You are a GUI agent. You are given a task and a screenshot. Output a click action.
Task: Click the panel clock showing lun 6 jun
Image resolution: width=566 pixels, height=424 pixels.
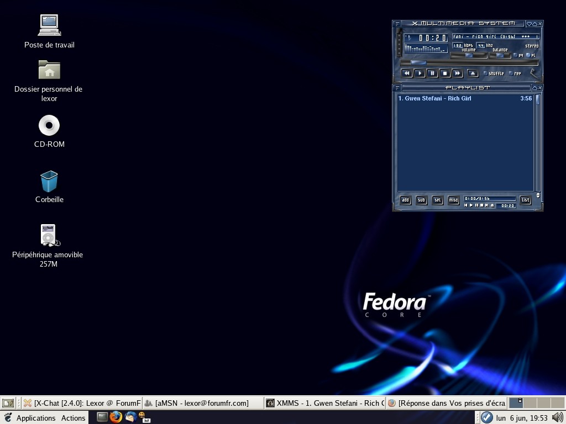point(522,418)
